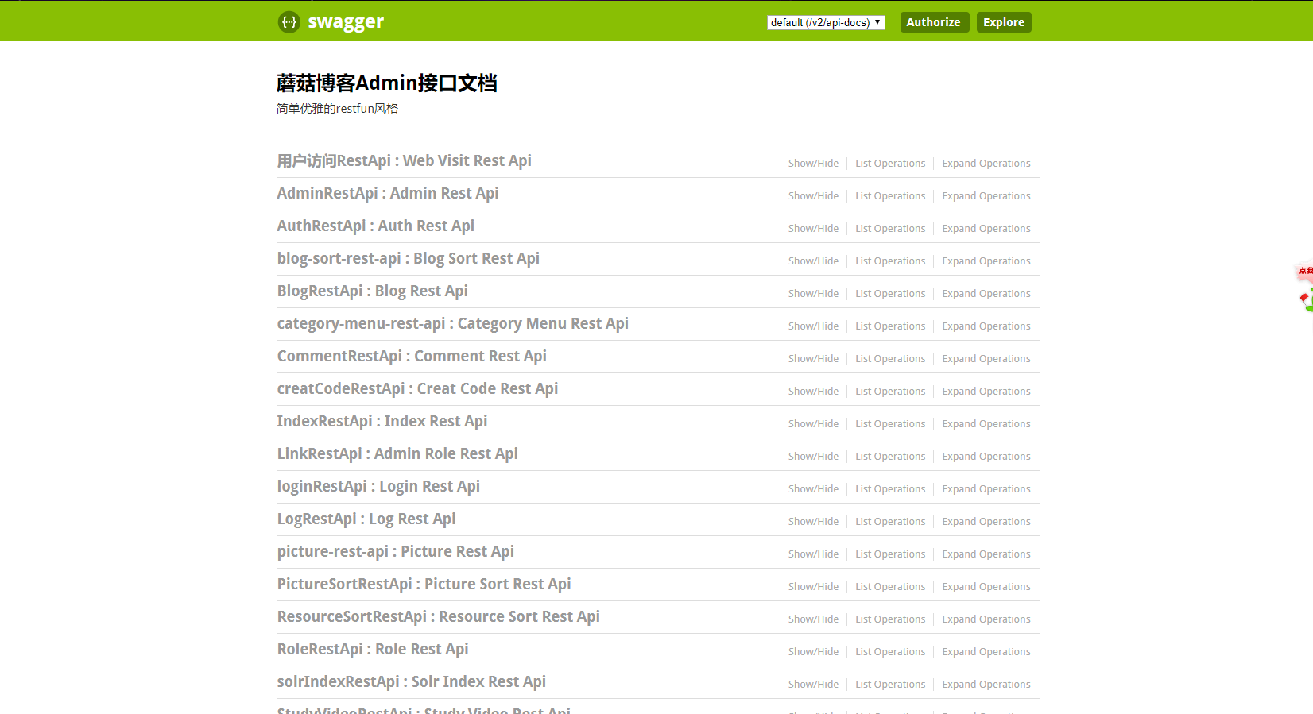List Operations for picture-rest-api
Viewport: 1313px width, 714px height.
[x=890, y=554]
